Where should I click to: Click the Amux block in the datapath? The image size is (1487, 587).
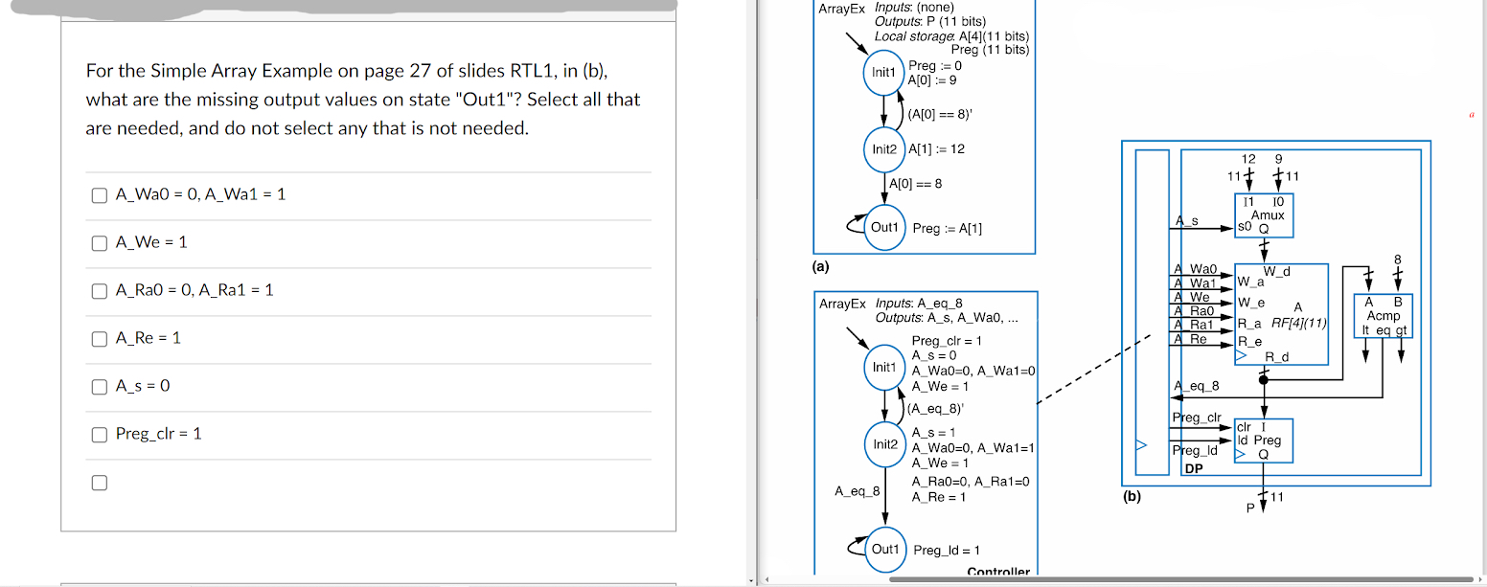[1264, 216]
